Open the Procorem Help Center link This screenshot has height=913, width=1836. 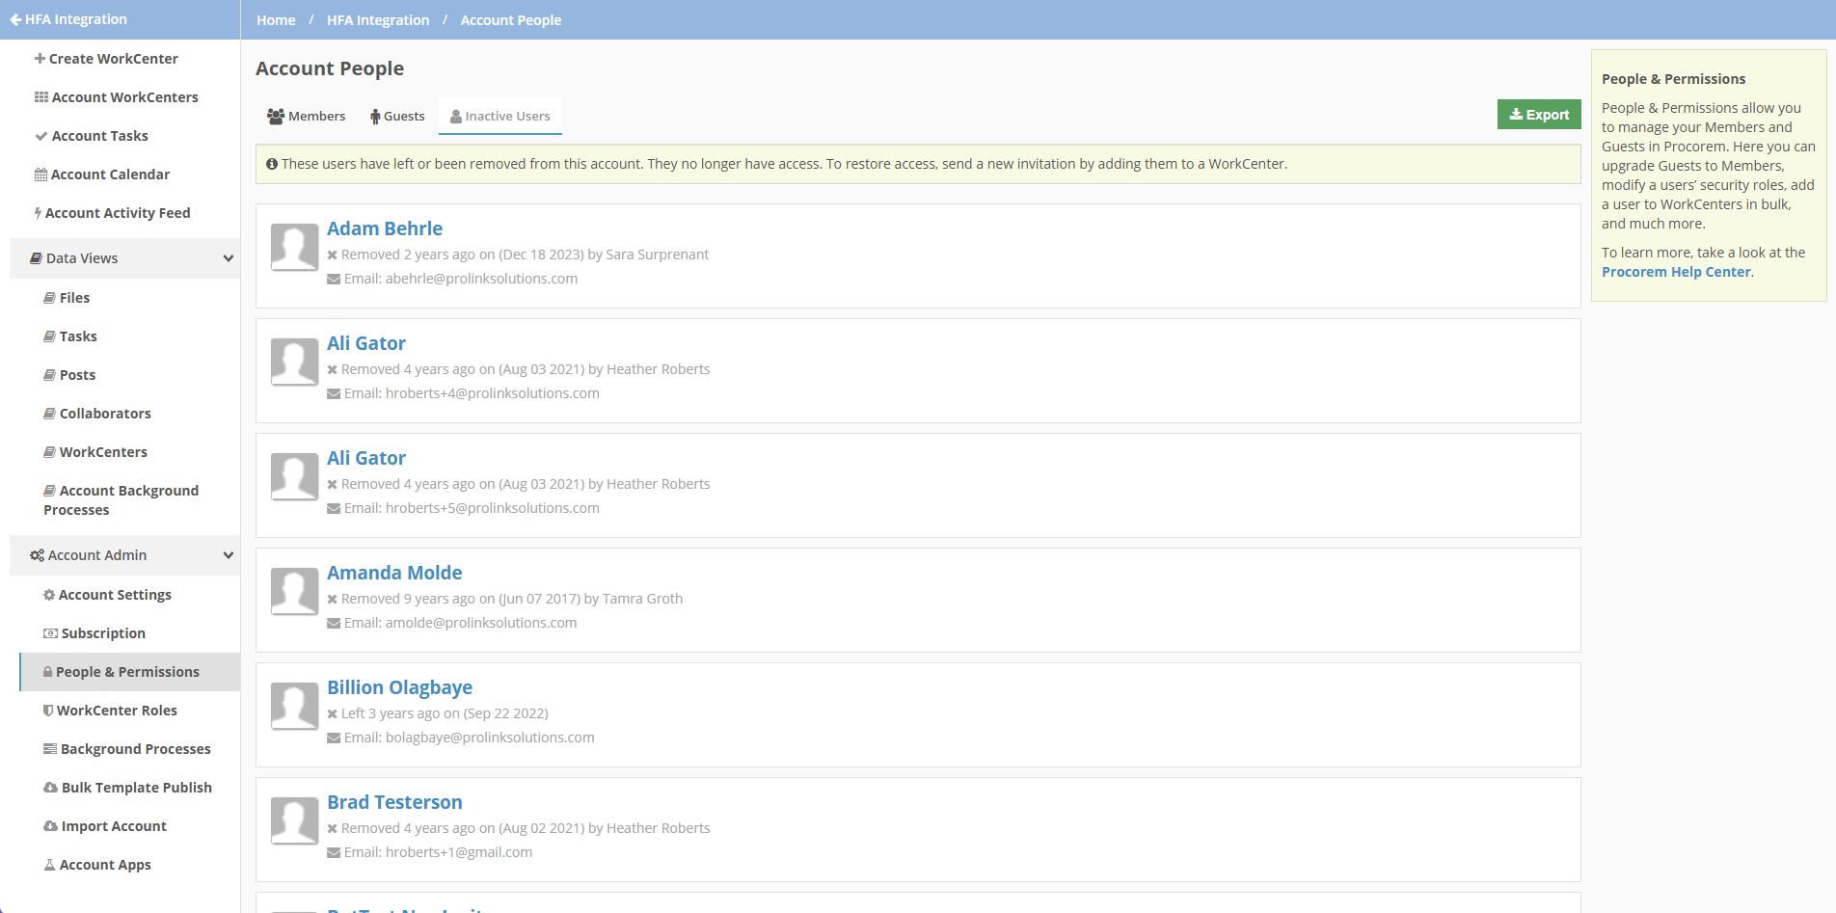tap(1675, 272)
